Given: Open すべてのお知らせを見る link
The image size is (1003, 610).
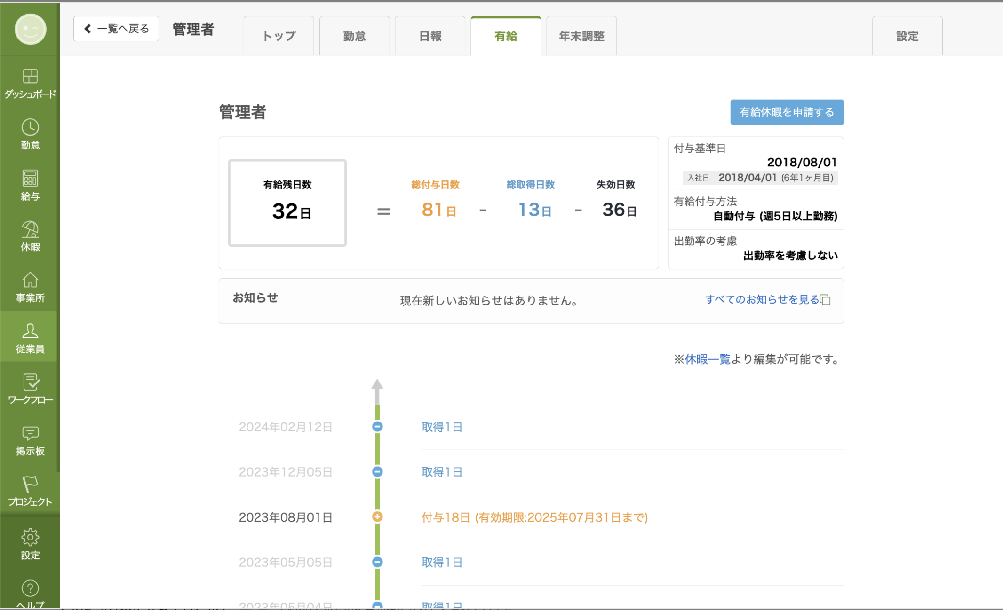Looking at the screenshot, I should [x=762, y=300].
